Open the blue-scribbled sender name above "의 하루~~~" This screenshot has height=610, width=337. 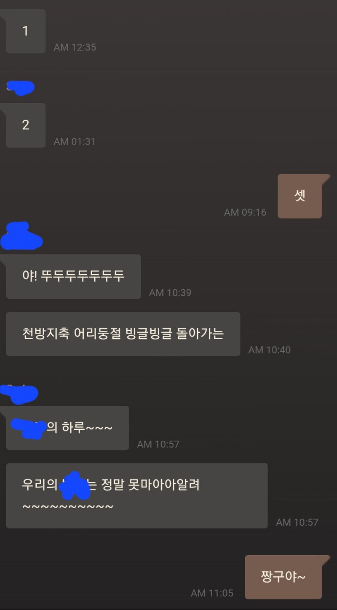tap(19, 393)
